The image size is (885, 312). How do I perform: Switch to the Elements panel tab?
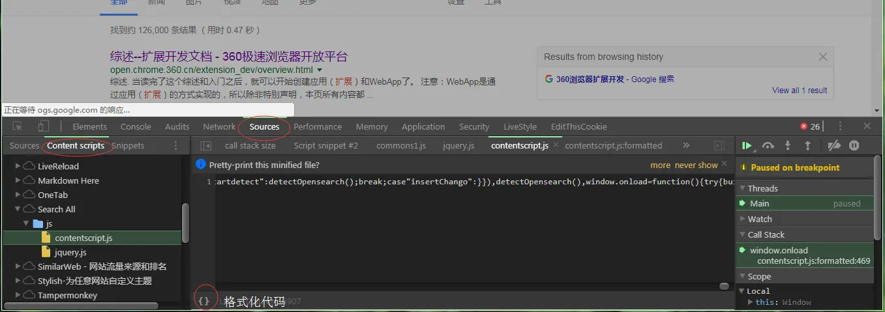tap(90, 126)
